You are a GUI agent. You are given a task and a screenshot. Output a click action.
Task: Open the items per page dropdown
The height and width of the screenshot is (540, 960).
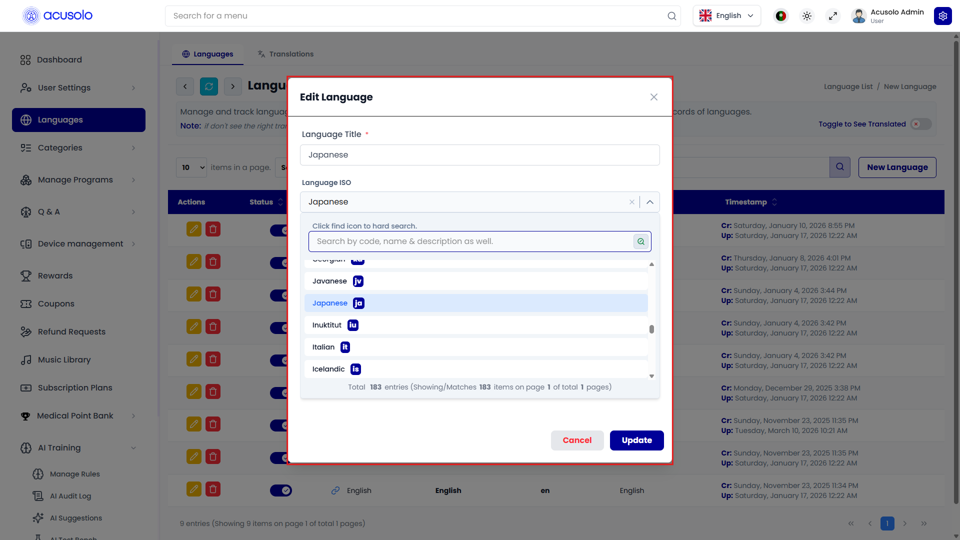click(x=191, y=167)
